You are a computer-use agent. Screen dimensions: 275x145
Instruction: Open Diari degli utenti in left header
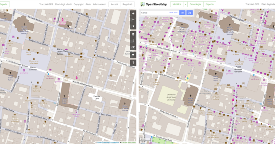(x=63, y=4)
